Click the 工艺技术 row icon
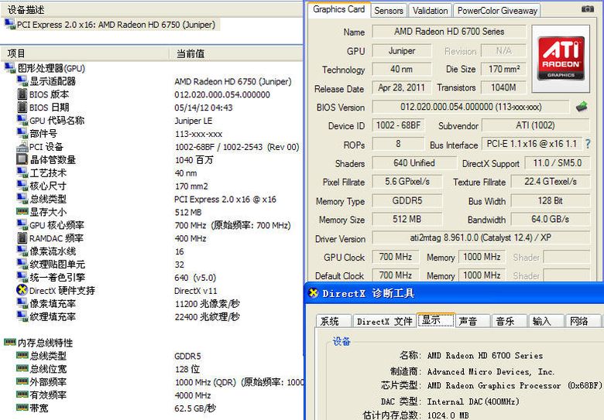The image size is (604, 420). (x=22, y=172)
